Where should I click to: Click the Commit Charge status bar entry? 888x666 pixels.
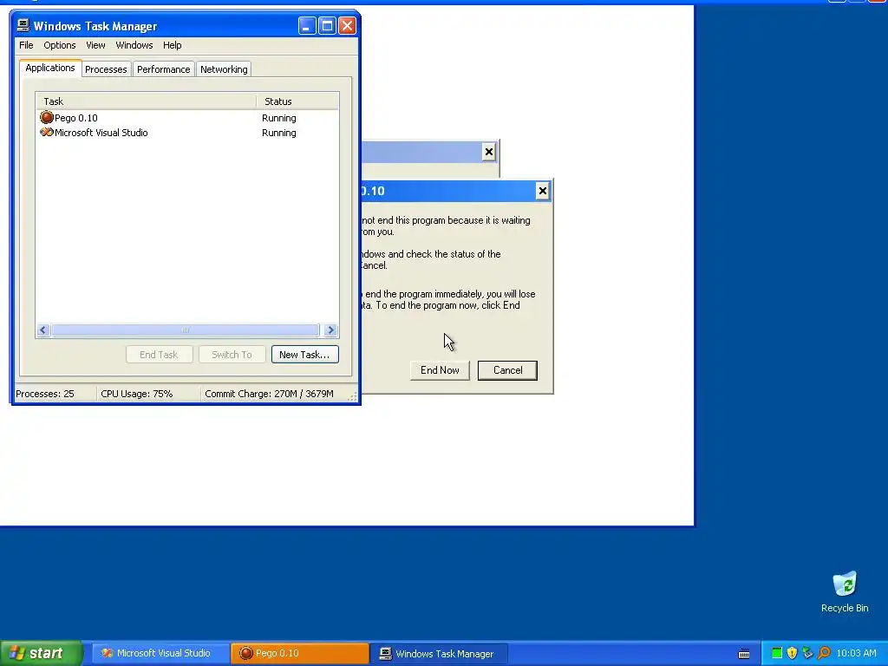(270, 394)
